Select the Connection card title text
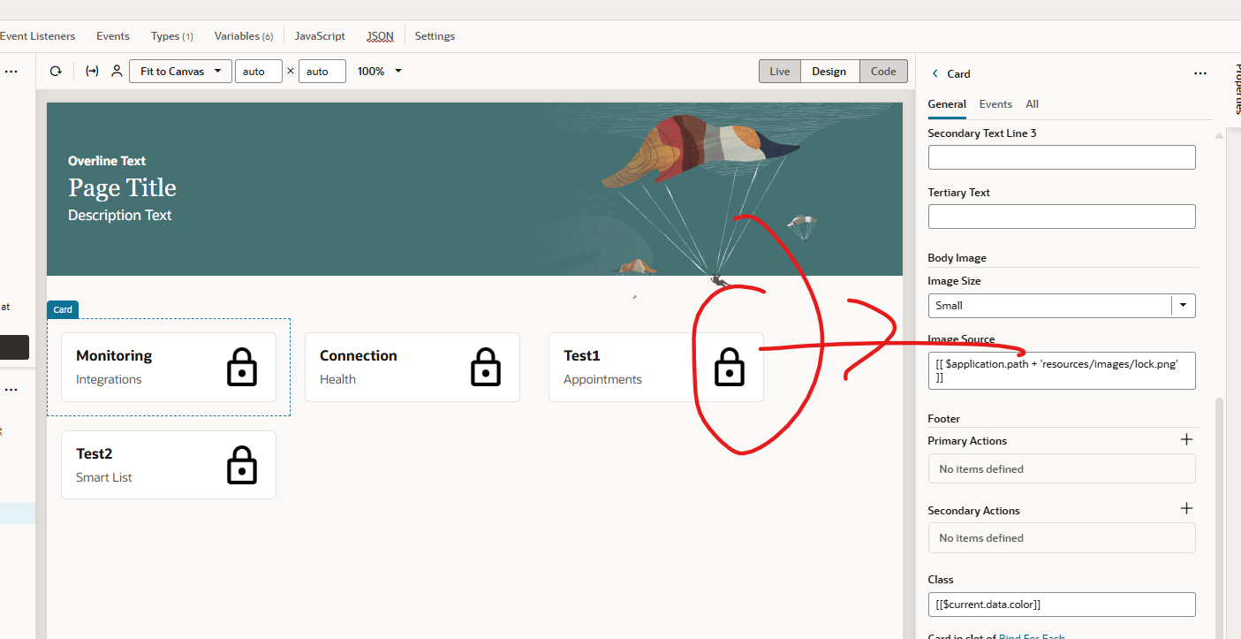The height and width of the screenshot is (639, 1241). [x=359, y=355]
